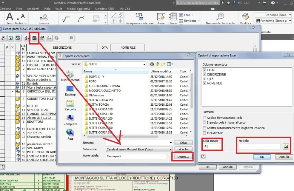Expand the Salva in GUIDE folder dropdown
The image size is (294, 191).
[144, 64]
